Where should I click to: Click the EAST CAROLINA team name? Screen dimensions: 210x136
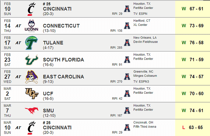pyautogui.click(x=63, y=77)
